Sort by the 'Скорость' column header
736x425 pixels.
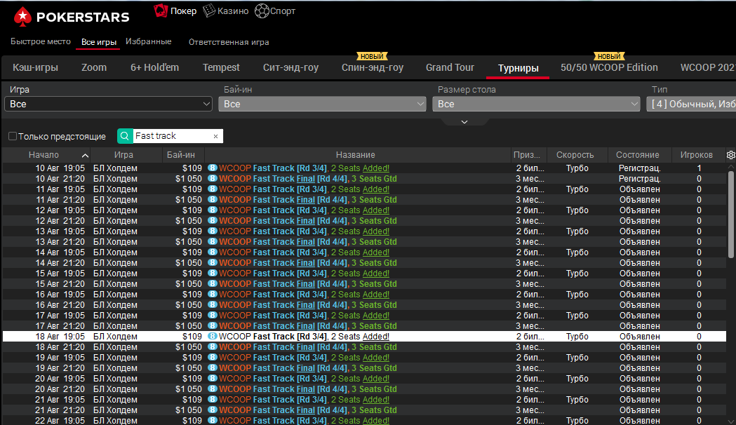pyautogui.click(x=575, y=155)
